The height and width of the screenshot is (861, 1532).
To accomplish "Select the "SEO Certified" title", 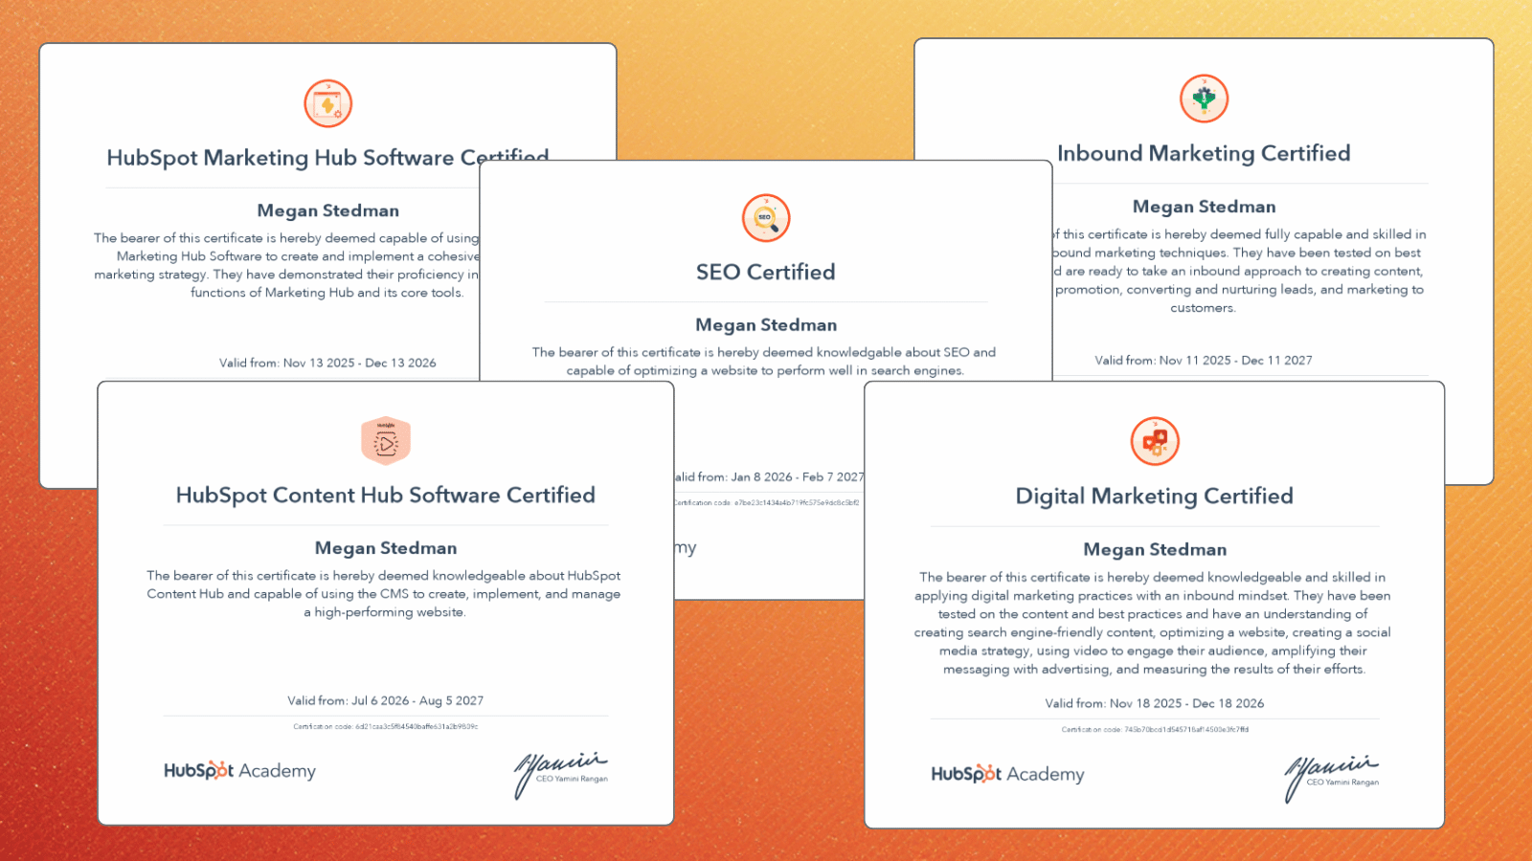I will (x=766, y=273).
